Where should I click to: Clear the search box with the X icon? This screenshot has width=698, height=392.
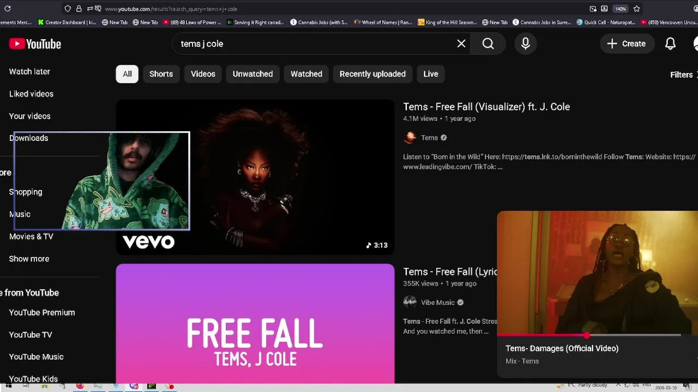pyautogui.click(x=461, y=44)
